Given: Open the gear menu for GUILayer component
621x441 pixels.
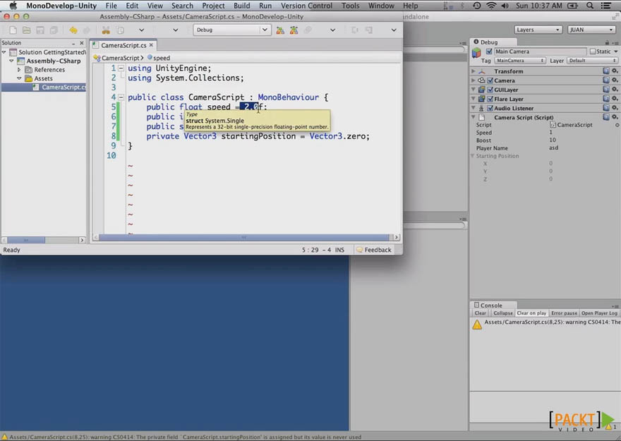Looking at the screenshot, I should (615, 90).
